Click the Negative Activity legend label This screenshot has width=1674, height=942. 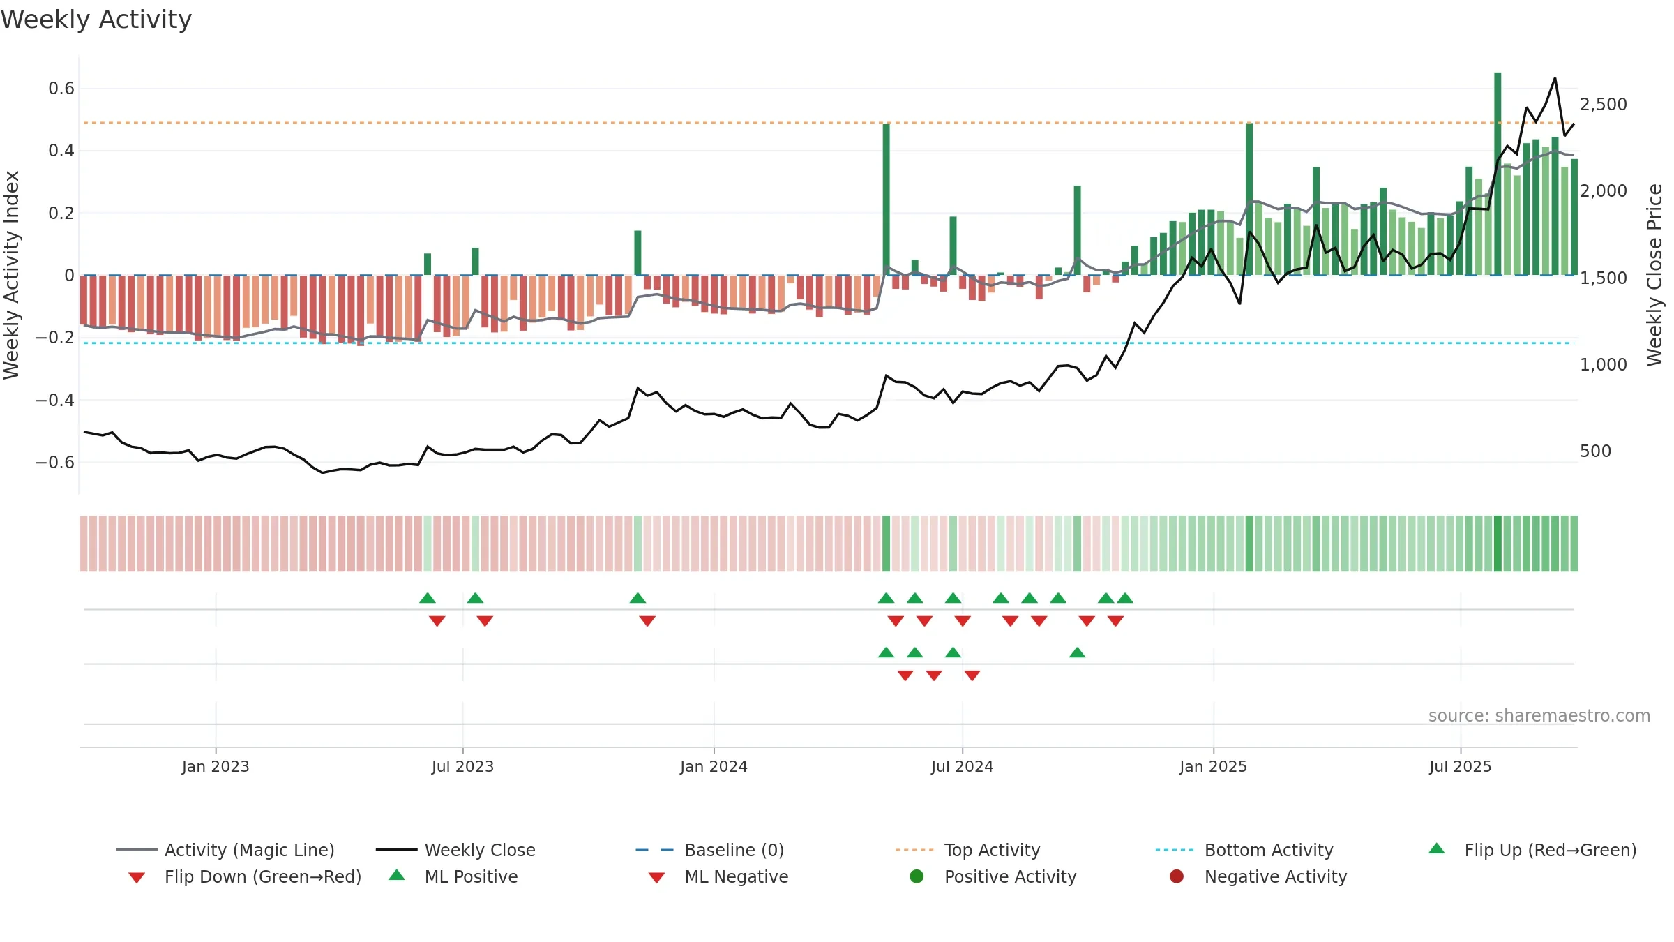point(1276,876)
